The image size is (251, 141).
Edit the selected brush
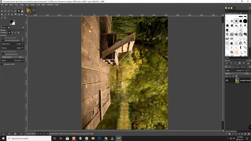pos(227,63)
